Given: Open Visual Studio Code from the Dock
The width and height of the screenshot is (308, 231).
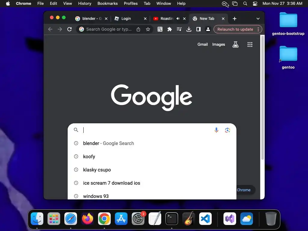Looking at the screenshot, I should (x=205, y=219).
